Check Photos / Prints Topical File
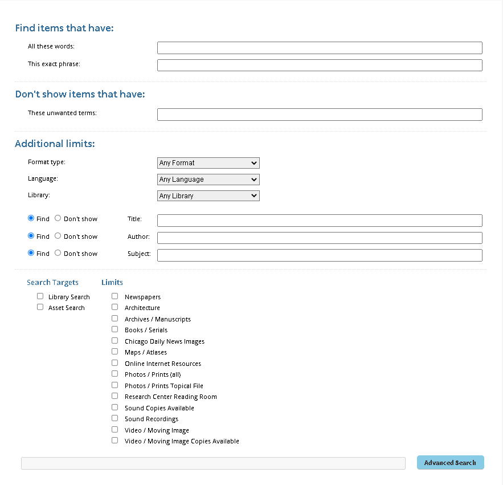Viewport: 503px width, 485px height. pos(114,385)
